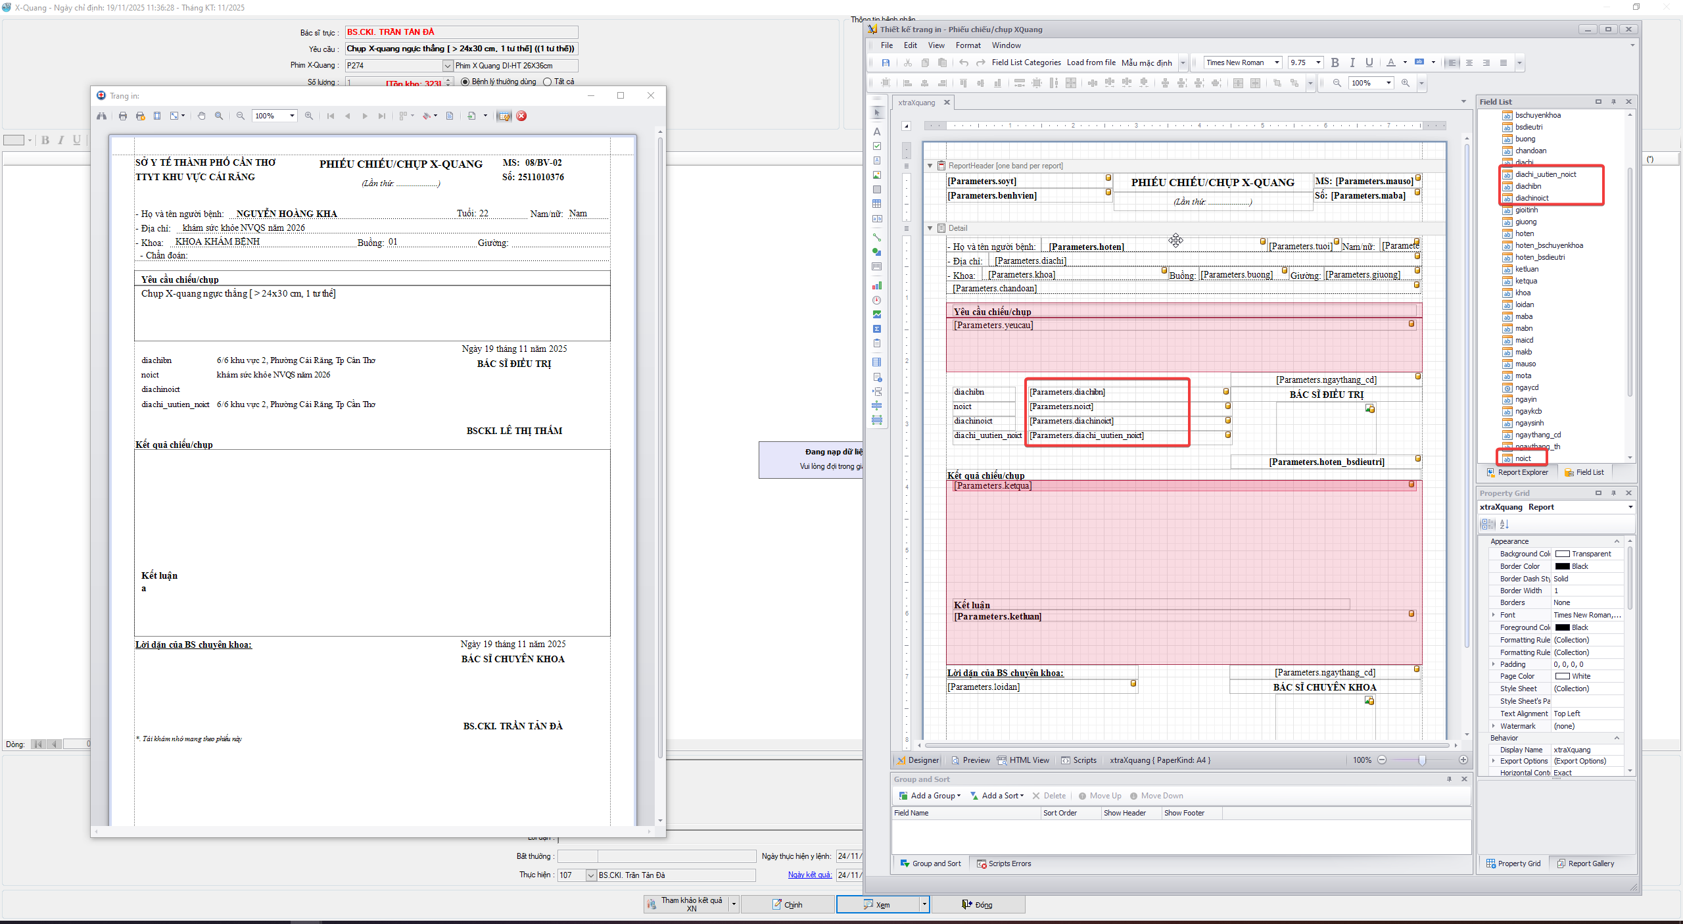Screen dimensions: 1683x924
Task: Switch to the Scripts tab
Action: [x=1078, y=760]
